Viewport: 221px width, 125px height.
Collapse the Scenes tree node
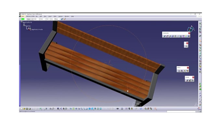coord(24,25)
